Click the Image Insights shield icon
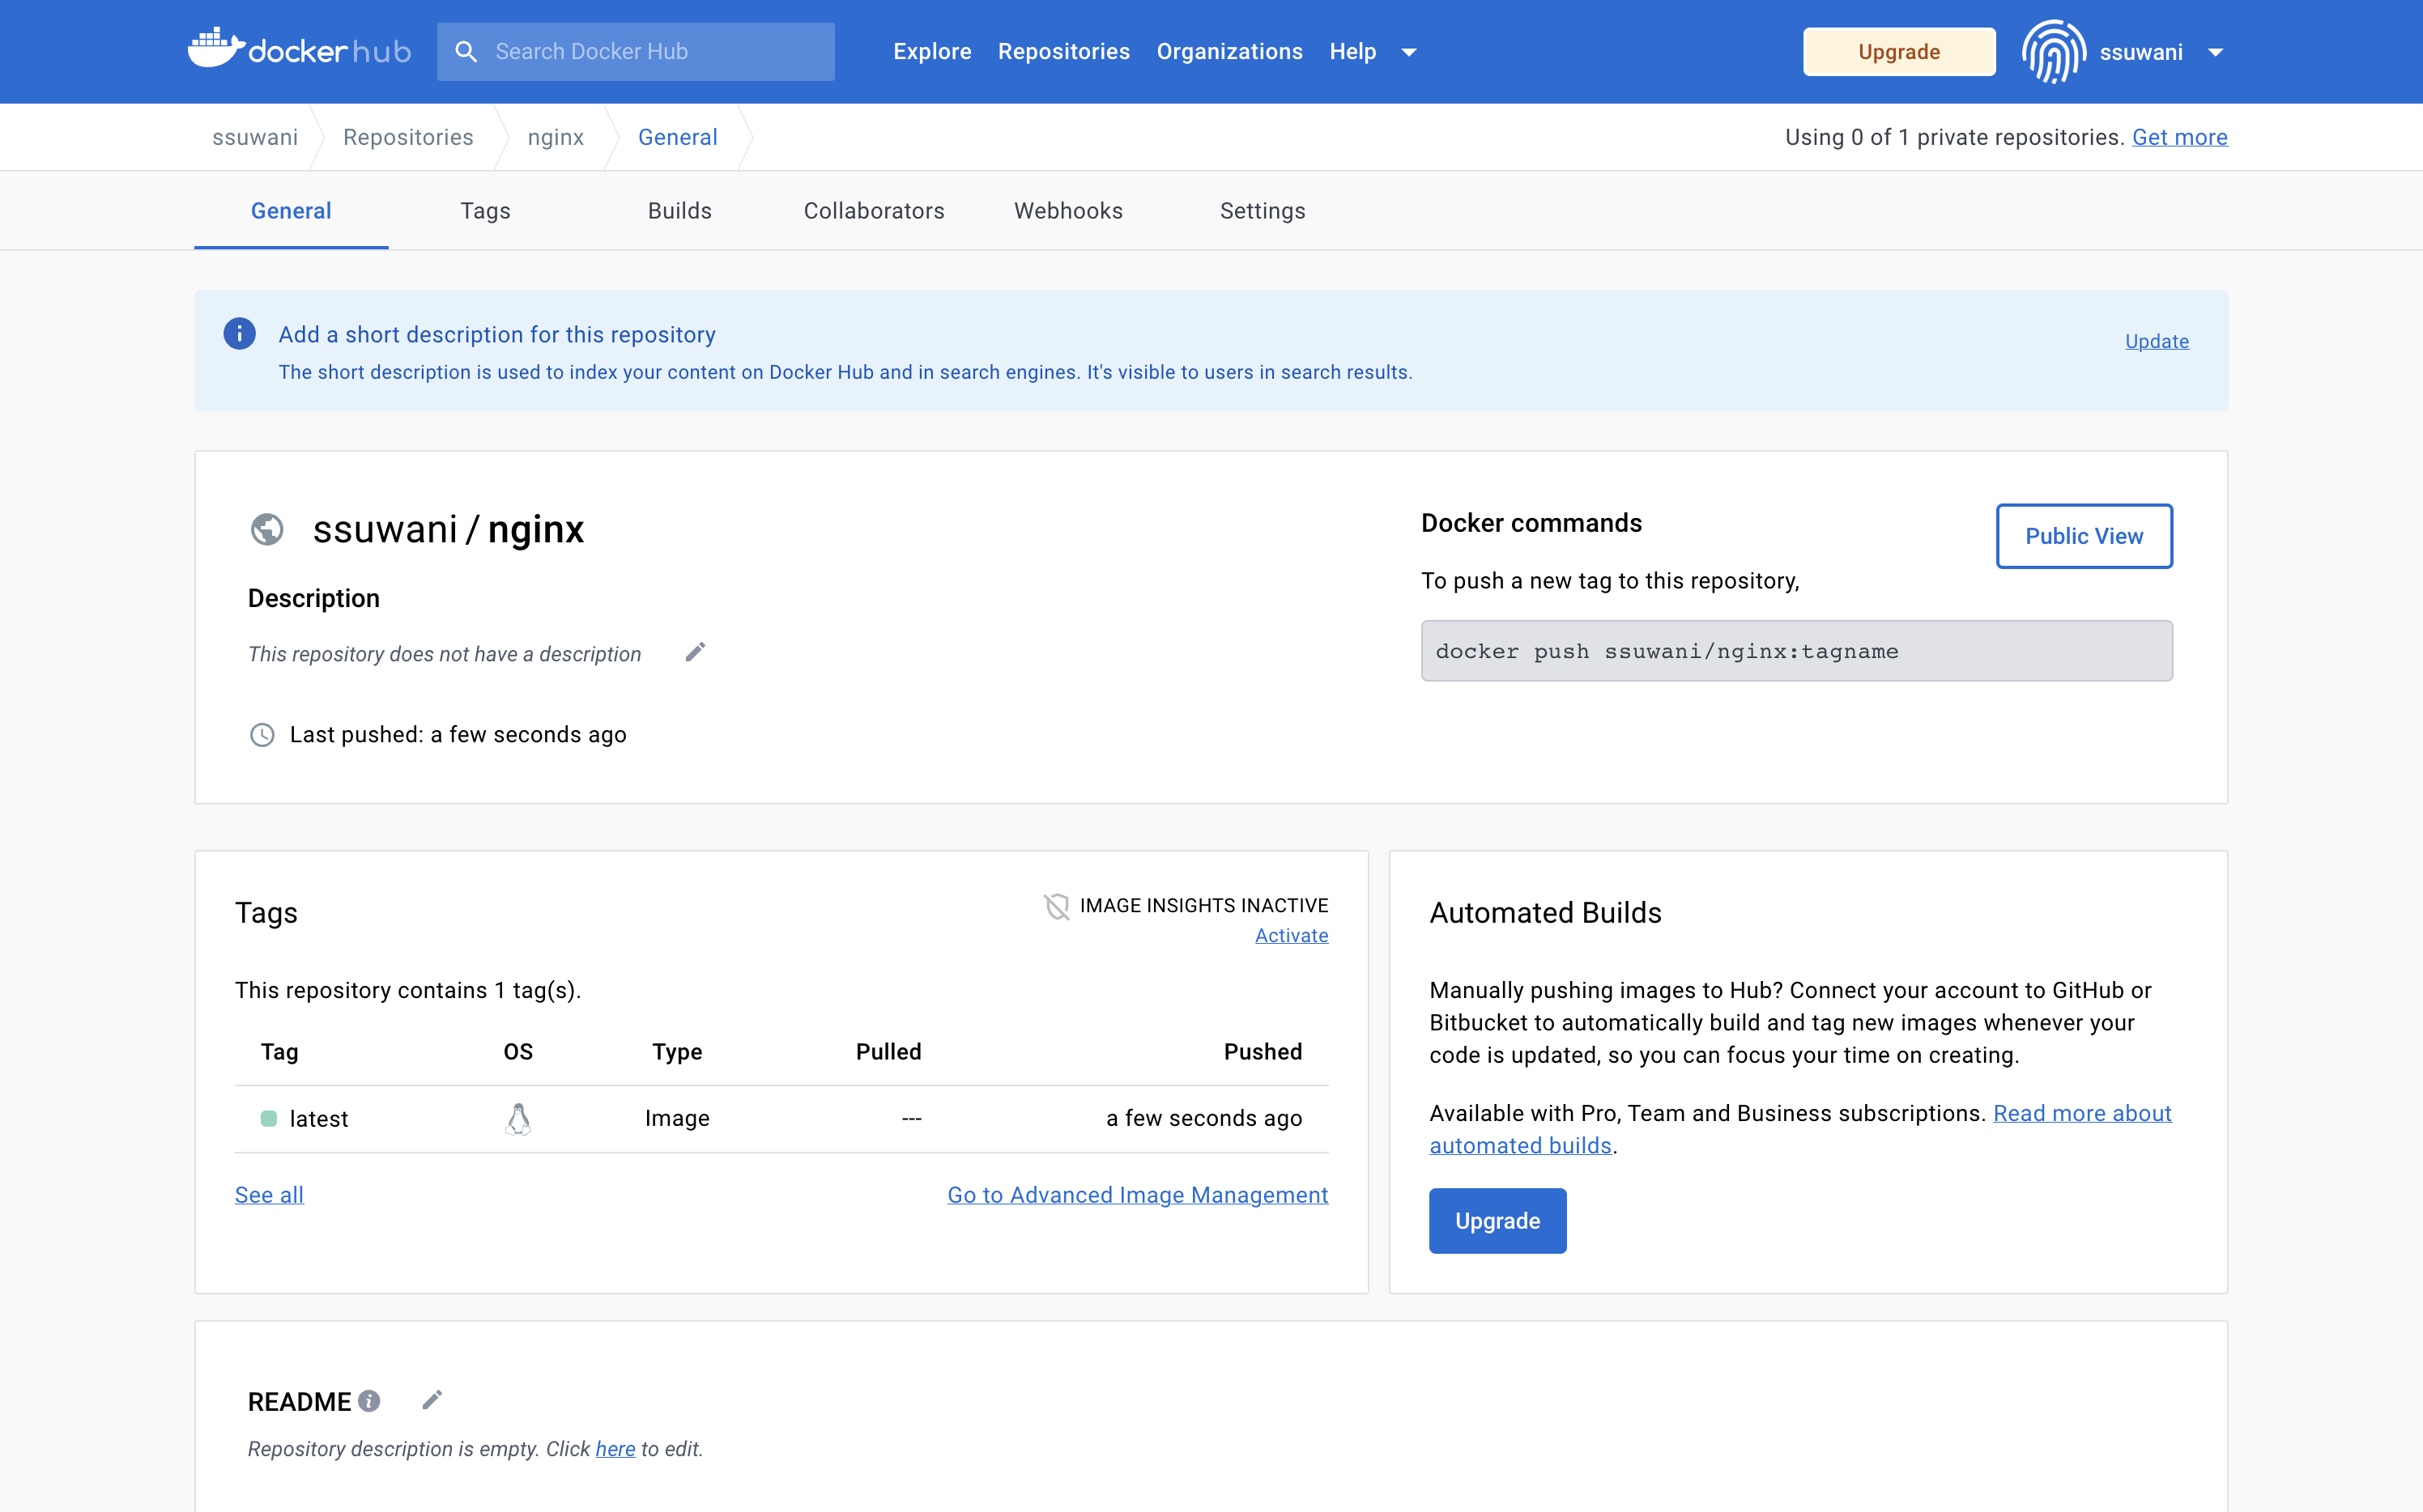The image size is (2423, 1512). pos(1057,906)
